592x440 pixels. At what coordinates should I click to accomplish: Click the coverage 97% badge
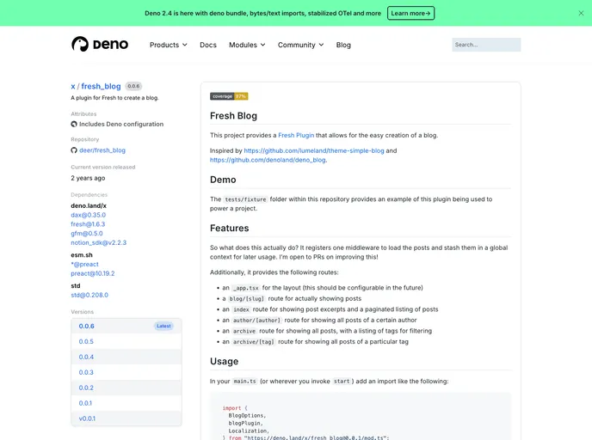click(x=229, y=96)
